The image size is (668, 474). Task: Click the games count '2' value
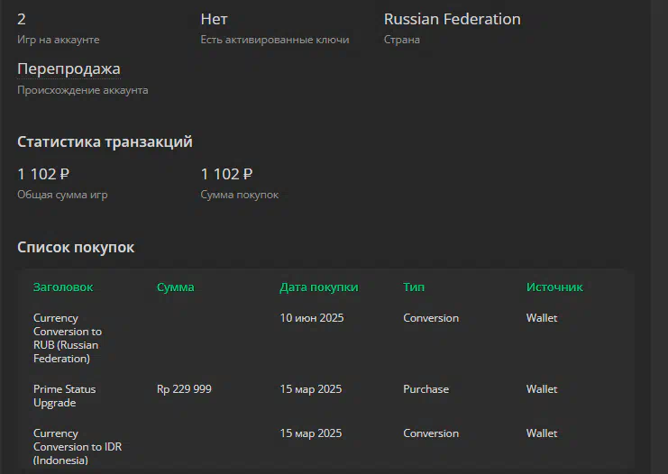tap(22, 19)
